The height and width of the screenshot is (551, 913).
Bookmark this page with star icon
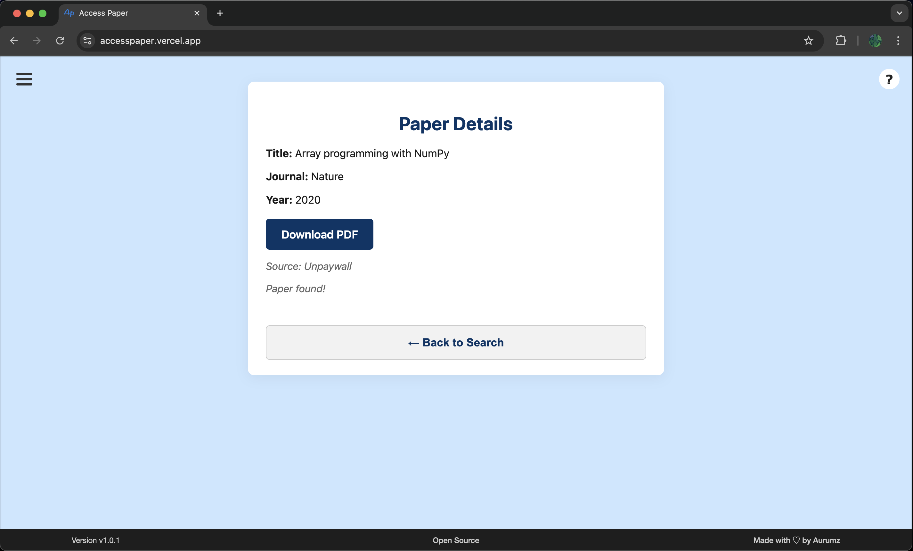point(808,41)
